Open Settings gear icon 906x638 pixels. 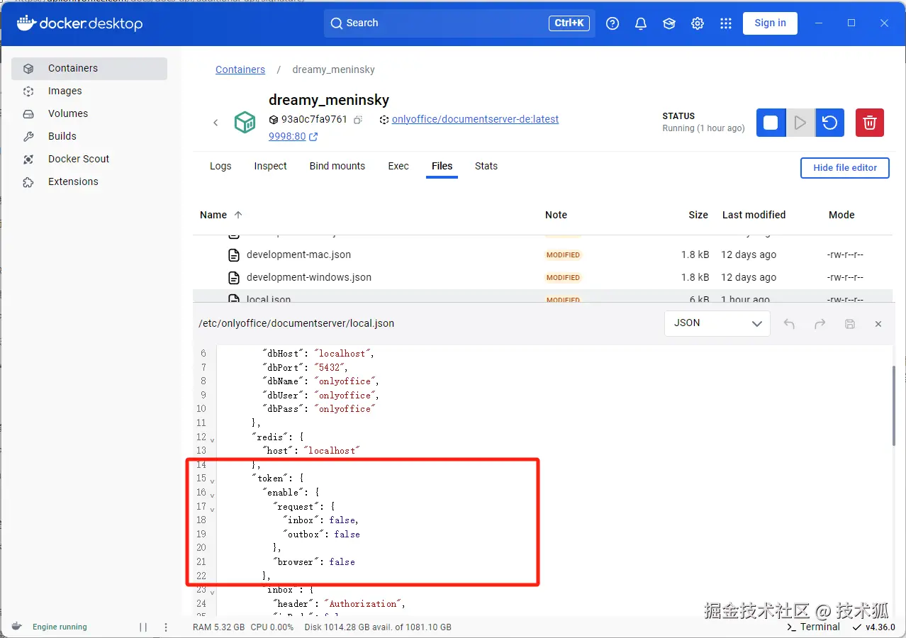[x=698, y=23]
